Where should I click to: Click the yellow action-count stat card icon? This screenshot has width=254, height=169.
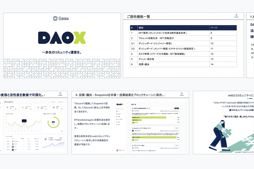tap(23, 107)
